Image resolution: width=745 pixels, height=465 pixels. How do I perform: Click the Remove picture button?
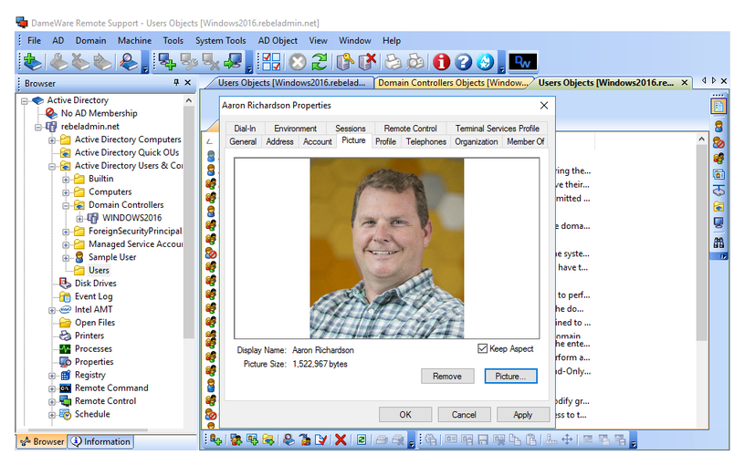click(x=447, y=377)
